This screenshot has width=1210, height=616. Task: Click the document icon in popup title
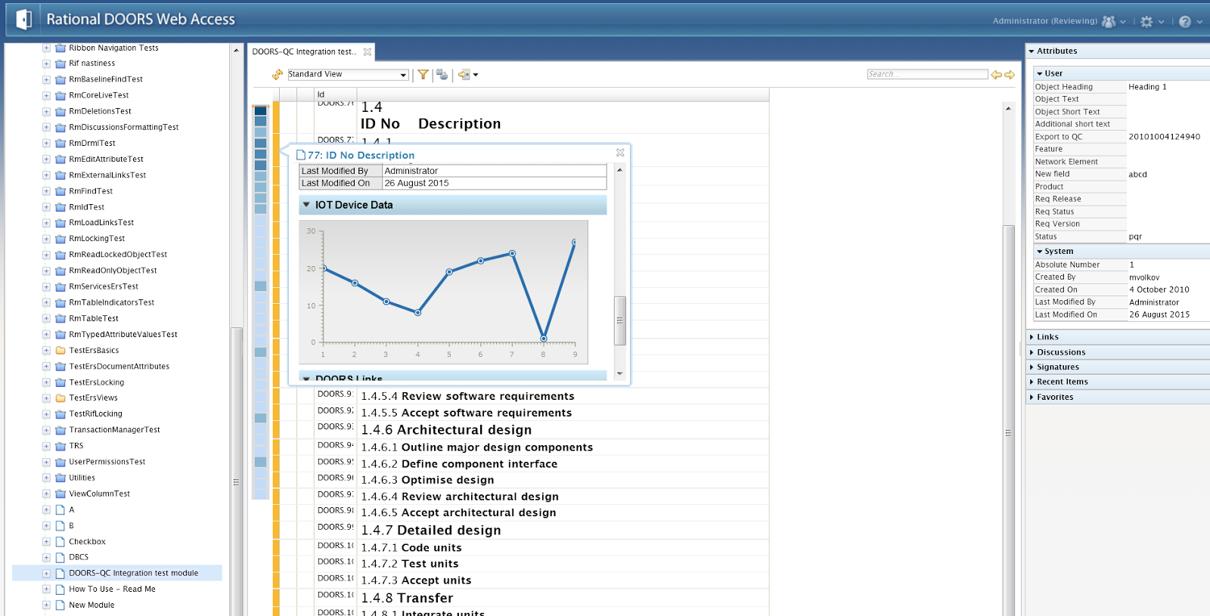pos(301,155)
